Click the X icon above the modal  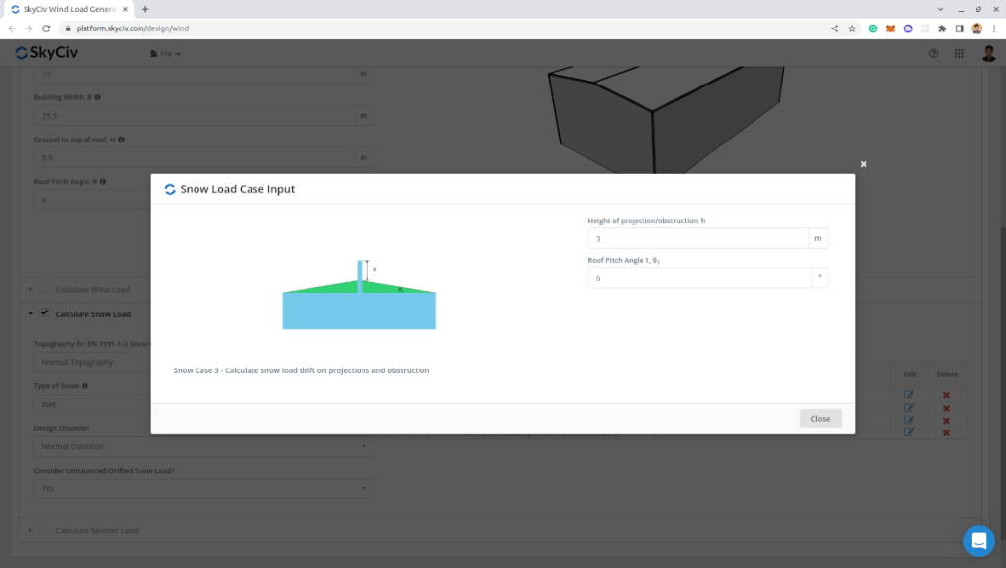(x=864, y=164)
